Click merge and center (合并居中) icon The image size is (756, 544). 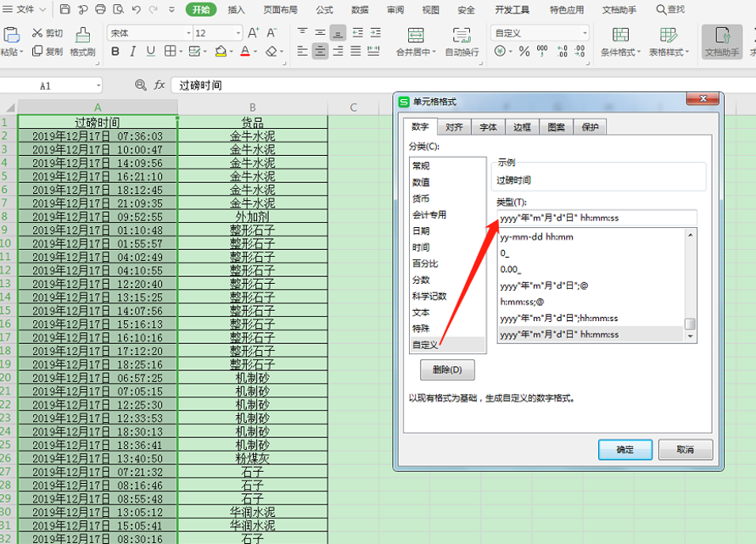point(416,36)
